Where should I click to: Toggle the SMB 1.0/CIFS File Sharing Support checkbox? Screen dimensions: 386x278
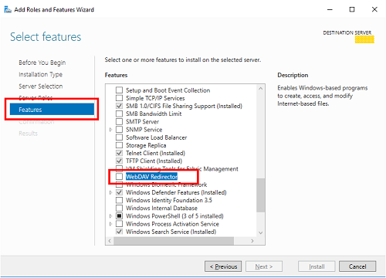point(119,106)
